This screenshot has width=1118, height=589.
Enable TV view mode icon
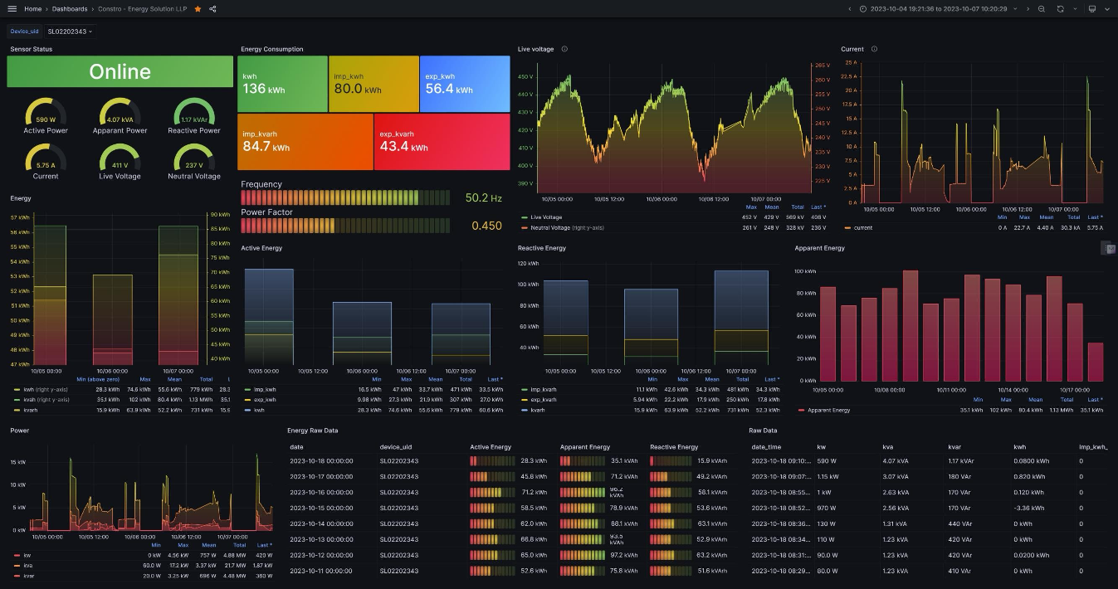click(1093, 9)
